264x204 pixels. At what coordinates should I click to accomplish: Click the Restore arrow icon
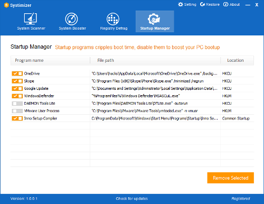(x=202, y=4)
